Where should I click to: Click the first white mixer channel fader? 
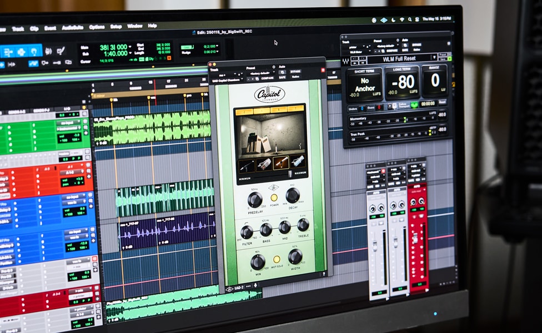(x=375, y=246)
